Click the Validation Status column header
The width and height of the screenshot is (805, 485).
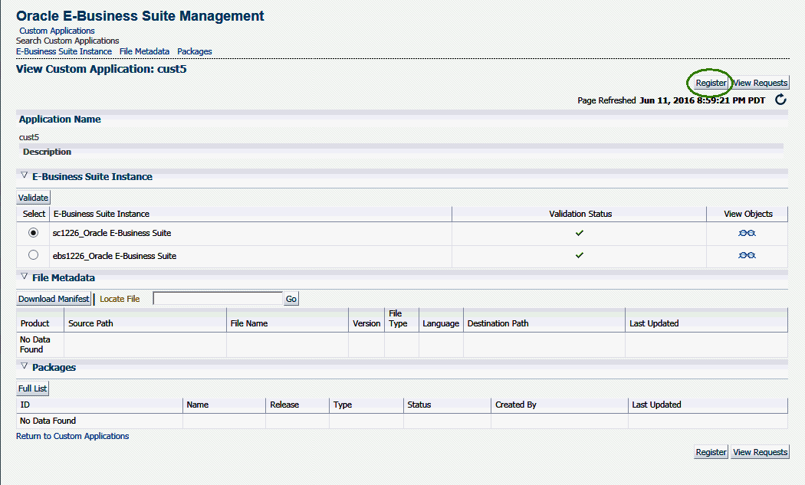(x=580, y=214)
